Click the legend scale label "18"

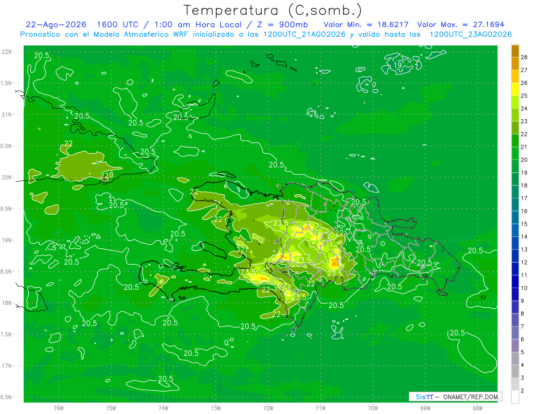point(524,185)
